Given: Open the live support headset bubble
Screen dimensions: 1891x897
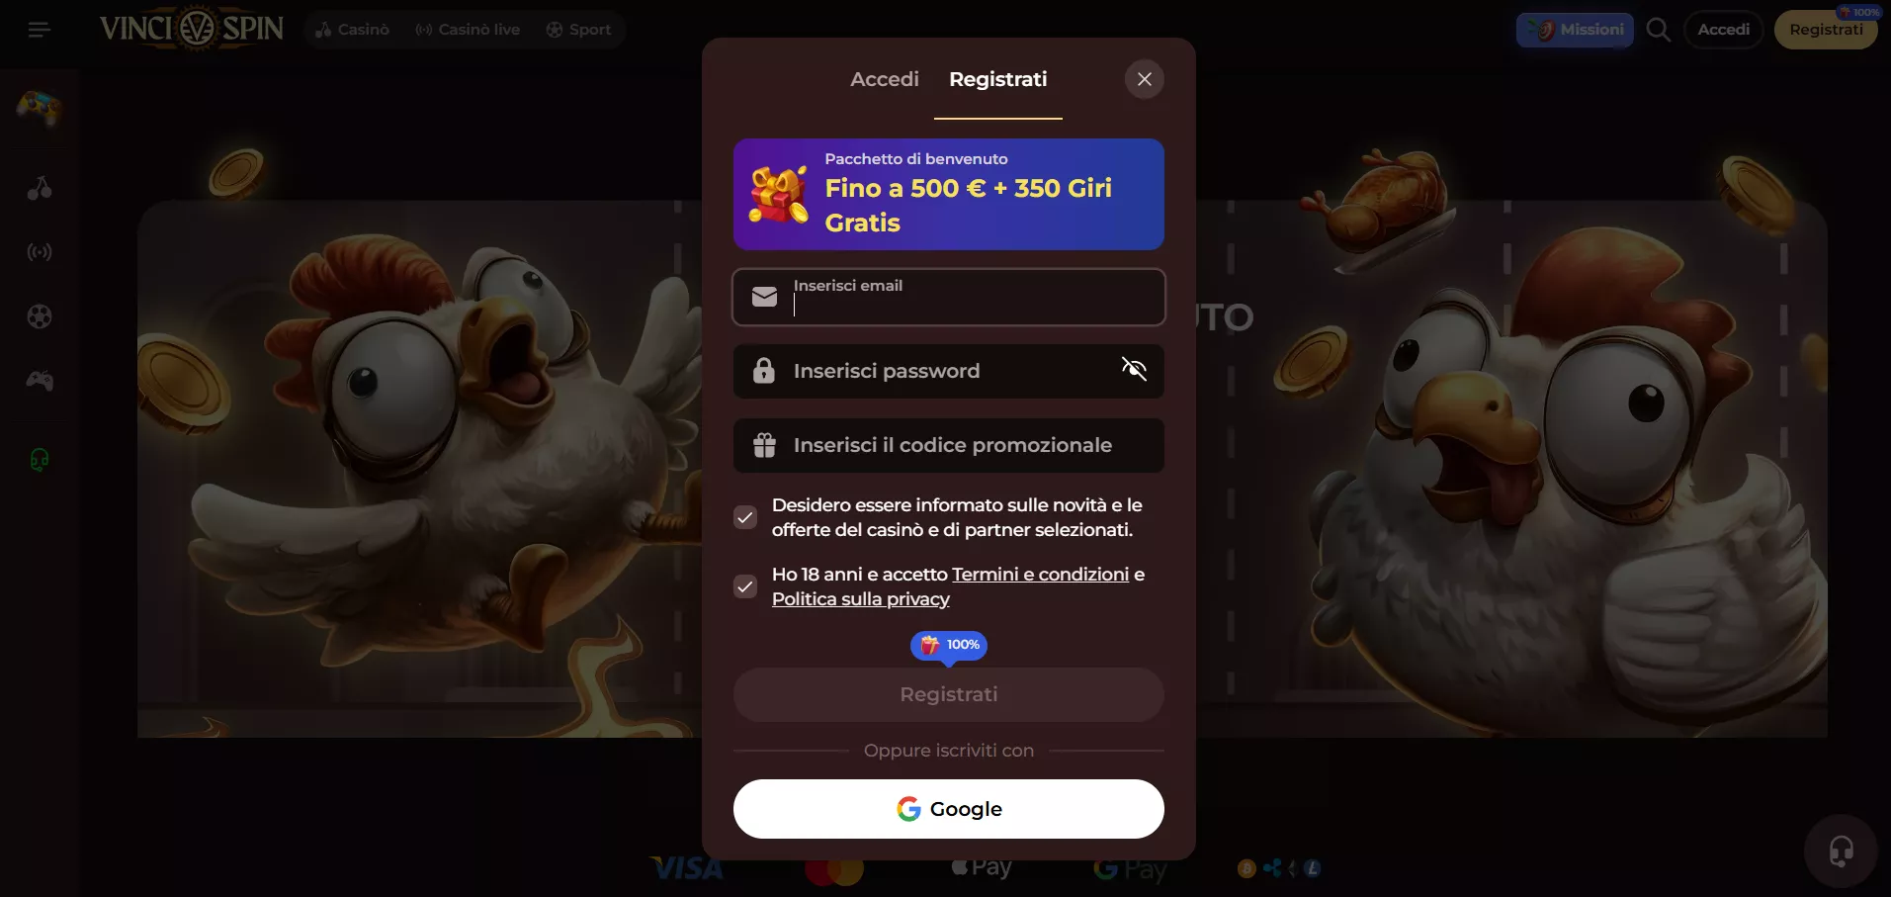Looking at the screenshot, I should 1841,852.
